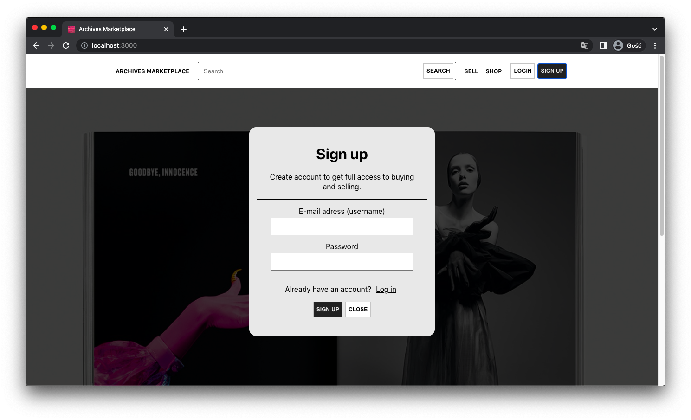Viewport: 691px width, 420px height.
Task: Click the browser back navigation arrow
Action: 36,45
